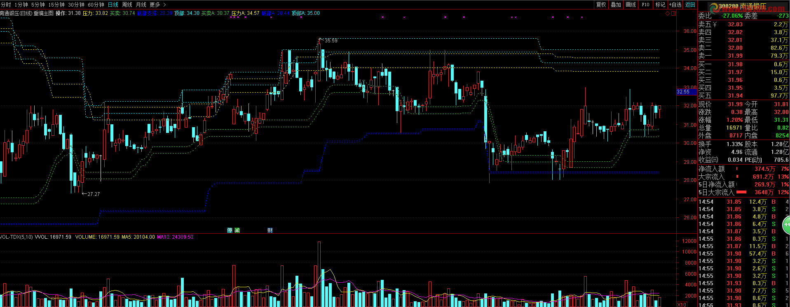Select the 卖三 32.01 ask row
The width and height of the screenshot is (790, 307).
(743, 40)
